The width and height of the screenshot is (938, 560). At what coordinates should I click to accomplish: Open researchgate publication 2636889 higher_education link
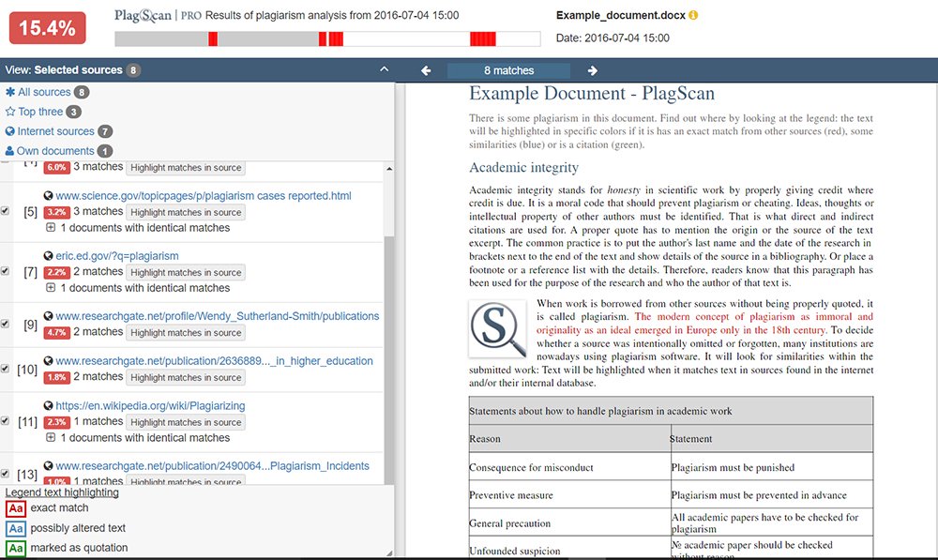click(x=214, y=361)
